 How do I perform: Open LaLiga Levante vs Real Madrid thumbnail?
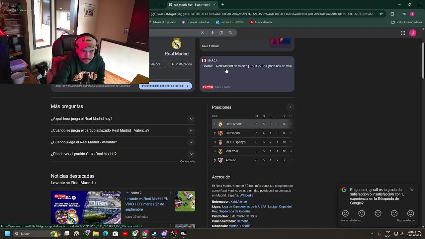(86, 207)
